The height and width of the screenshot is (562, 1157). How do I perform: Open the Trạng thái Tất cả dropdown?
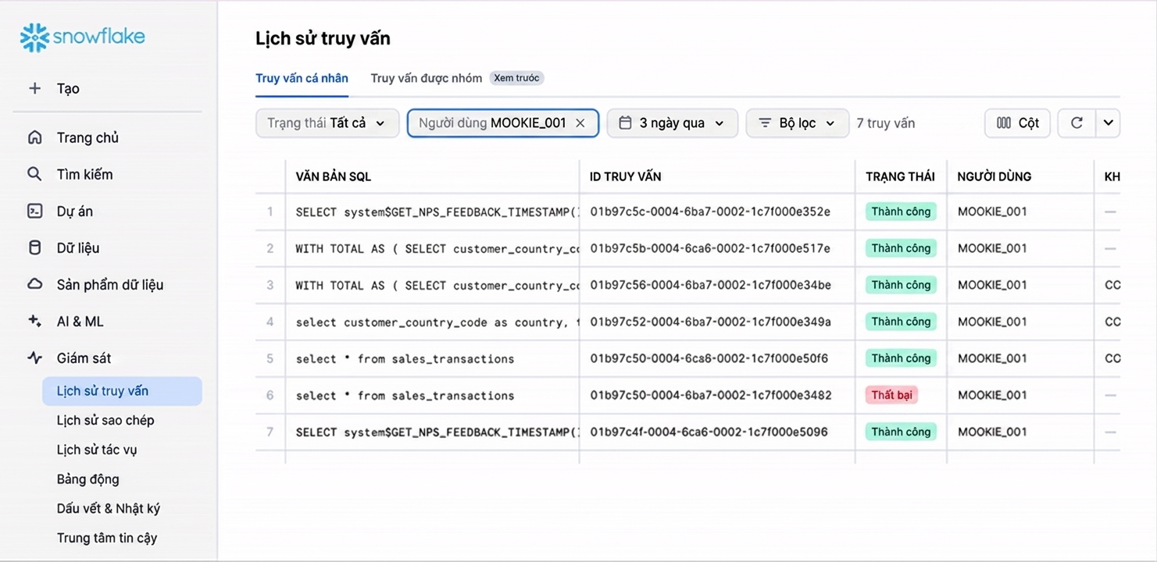coord(327,123)
